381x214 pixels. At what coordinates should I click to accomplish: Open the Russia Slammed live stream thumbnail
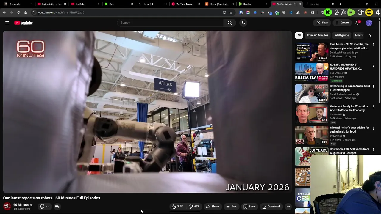[x=311, y=72]
